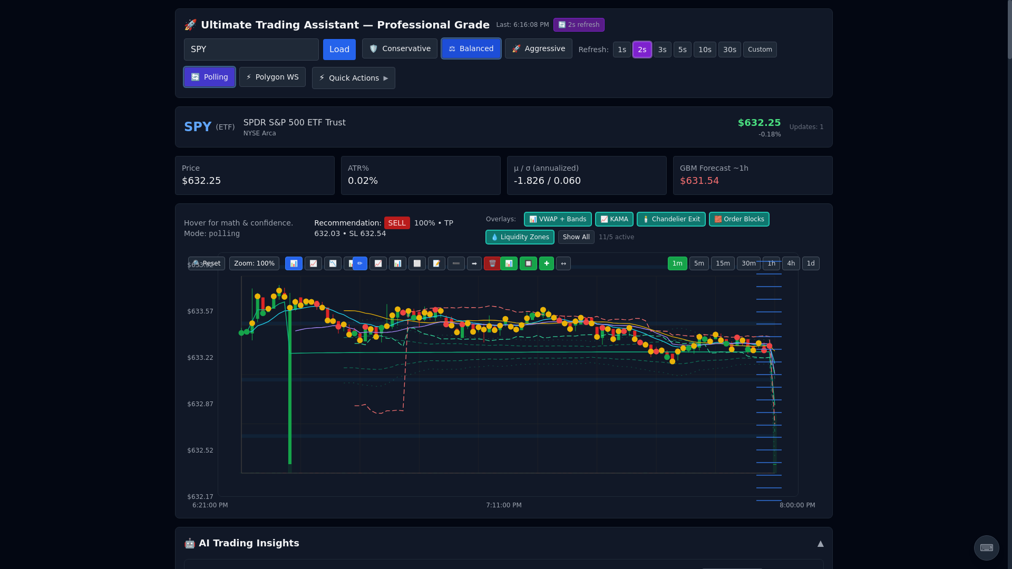Set refresh rate to 1s
This screenshot has width=1012, height=569.
tap(622, 50)
